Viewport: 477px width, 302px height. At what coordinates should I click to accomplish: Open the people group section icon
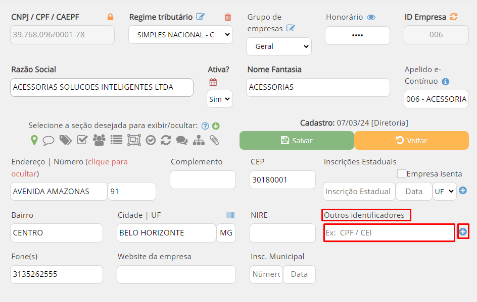[99, 140]
